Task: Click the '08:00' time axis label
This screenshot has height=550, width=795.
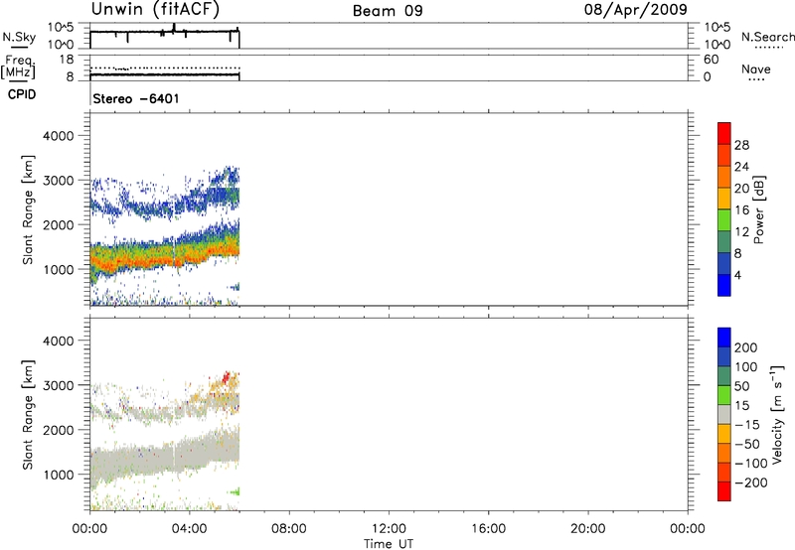Action: 289,529
